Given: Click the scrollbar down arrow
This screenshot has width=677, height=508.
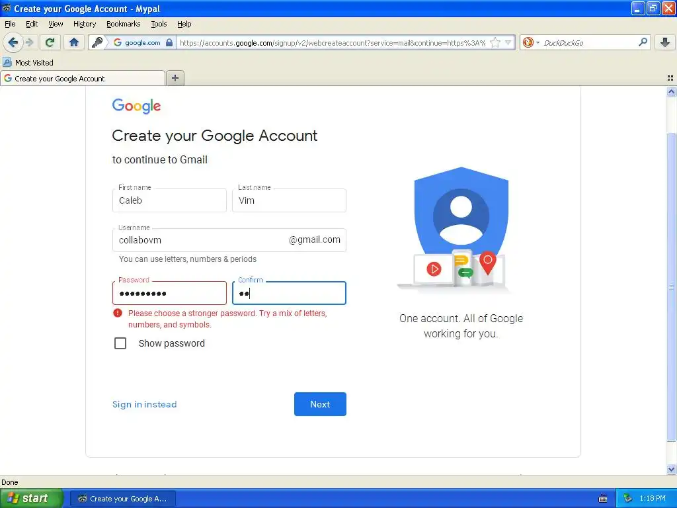Looking at the screenshot, I should tap(671, 469).
